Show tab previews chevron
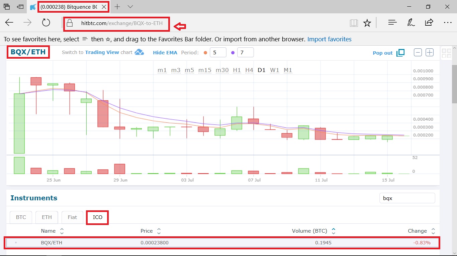457x256 pixels. (130, 7)
